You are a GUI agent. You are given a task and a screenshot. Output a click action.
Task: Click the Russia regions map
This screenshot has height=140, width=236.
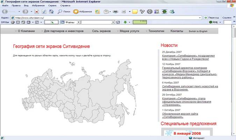tap(79, 93)
